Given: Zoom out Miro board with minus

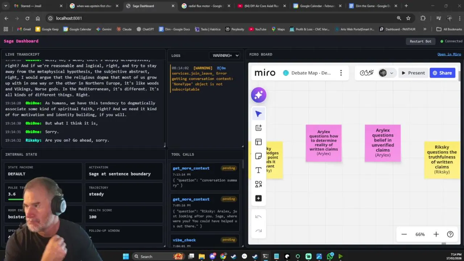Looking at the screenshot, I should [404, 235].
